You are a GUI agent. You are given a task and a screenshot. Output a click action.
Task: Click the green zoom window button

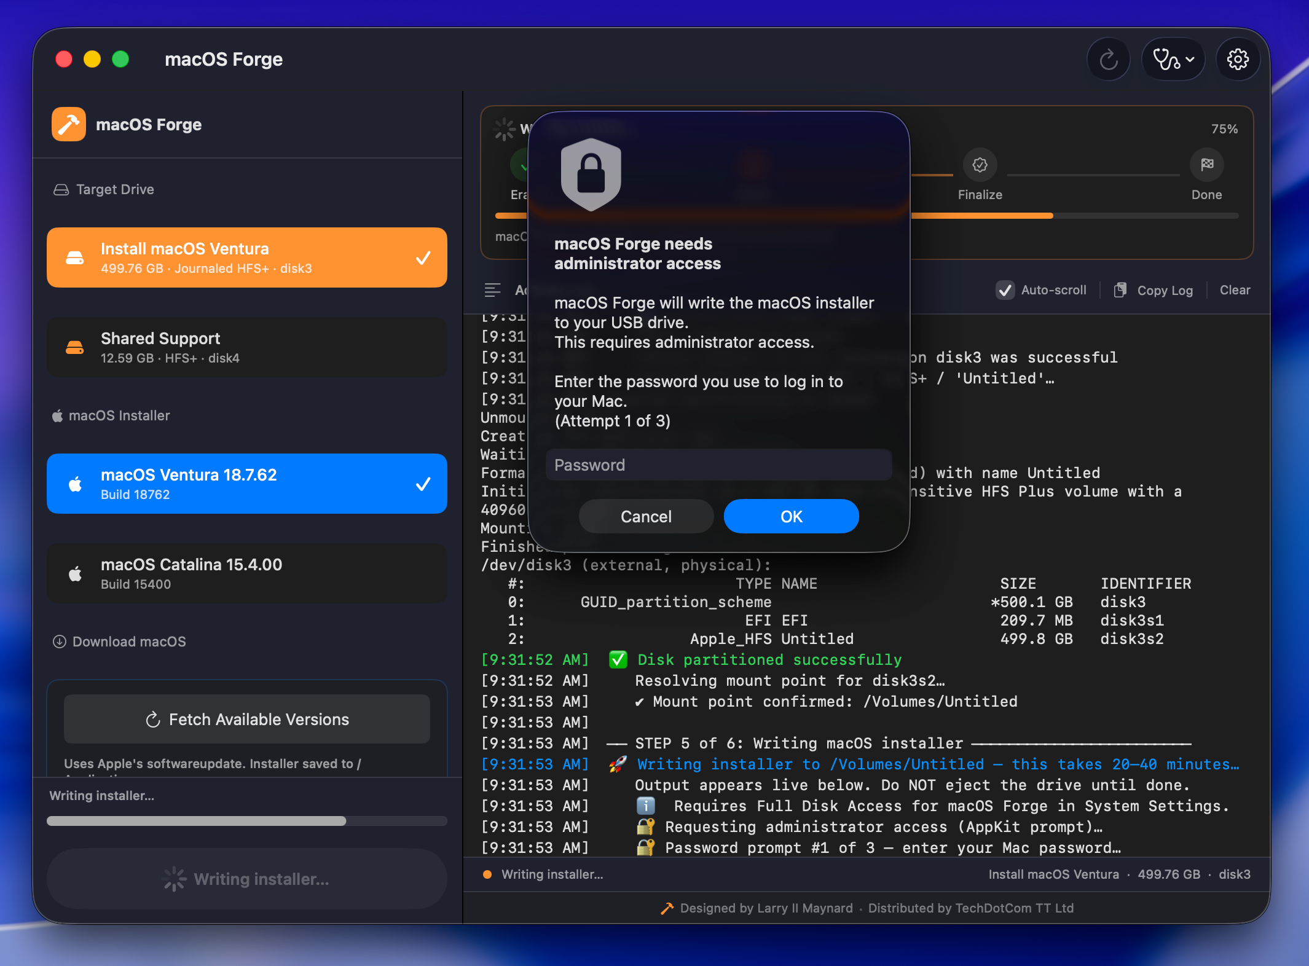coord(120,59)
